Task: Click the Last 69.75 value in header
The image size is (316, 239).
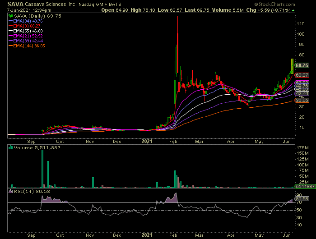Action: click(197, 10)
